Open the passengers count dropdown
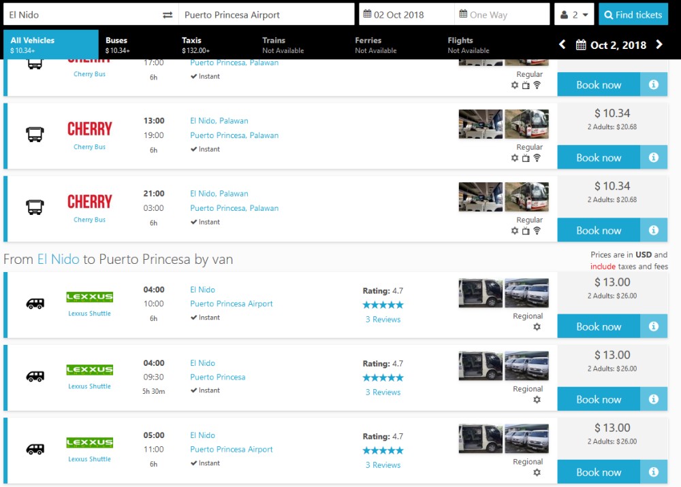 [x=574, y=15]
